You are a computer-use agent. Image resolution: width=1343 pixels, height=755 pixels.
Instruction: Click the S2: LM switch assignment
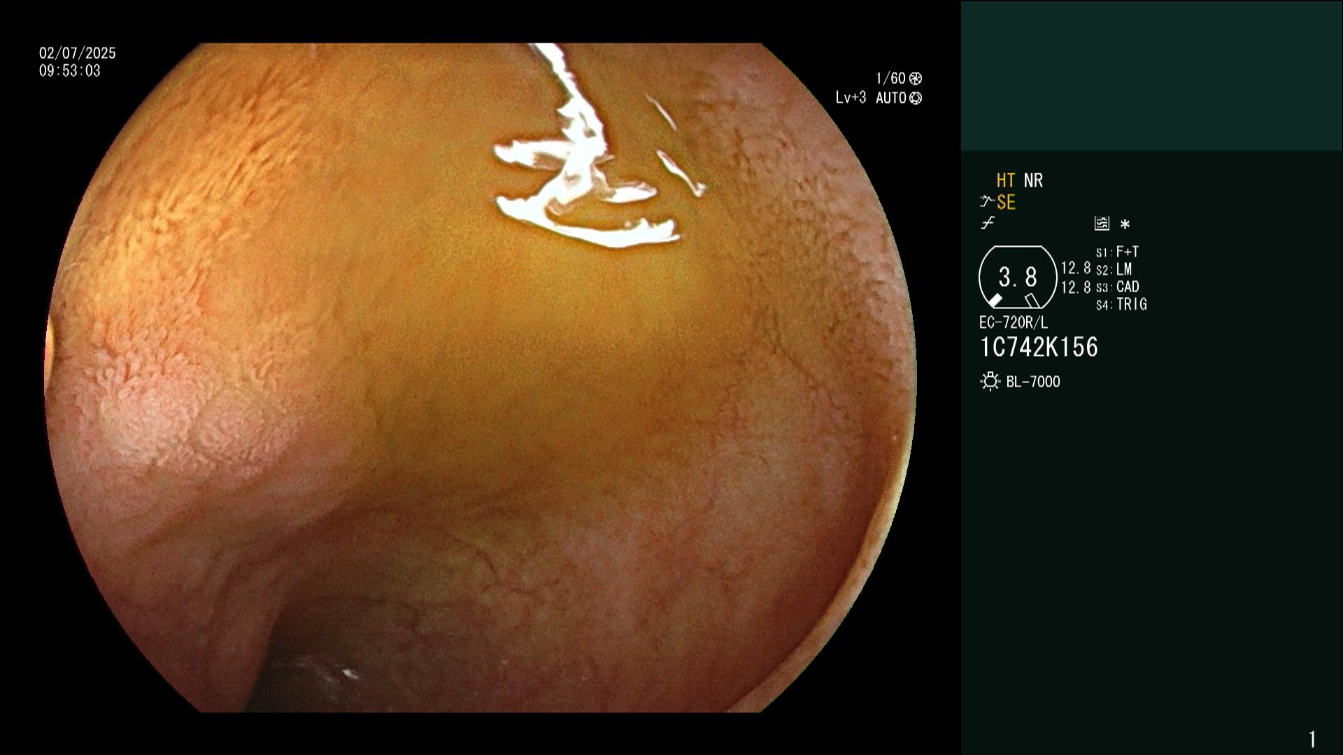click(x=1114, y=269)
